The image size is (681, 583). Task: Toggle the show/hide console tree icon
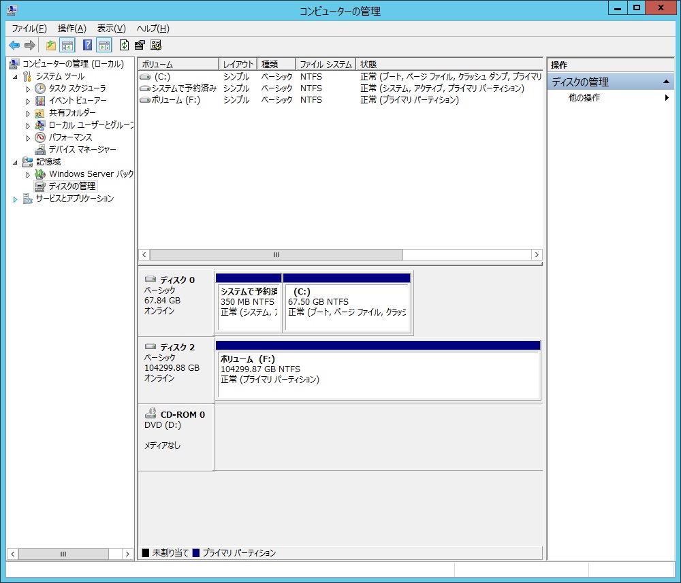point(67,46)
